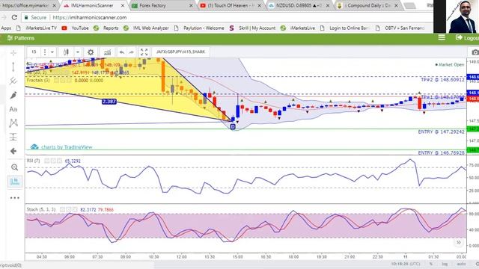Open chart settings gear
Image resolution: width=479 pixels, height=269 pixels.
point(91,52)
